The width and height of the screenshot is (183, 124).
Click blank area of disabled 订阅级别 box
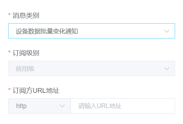99,68
